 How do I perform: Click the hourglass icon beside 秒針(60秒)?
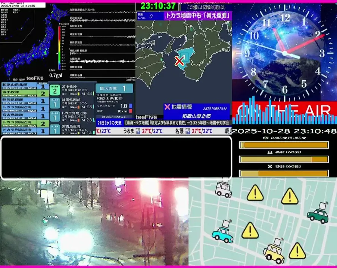pos(270,166)
